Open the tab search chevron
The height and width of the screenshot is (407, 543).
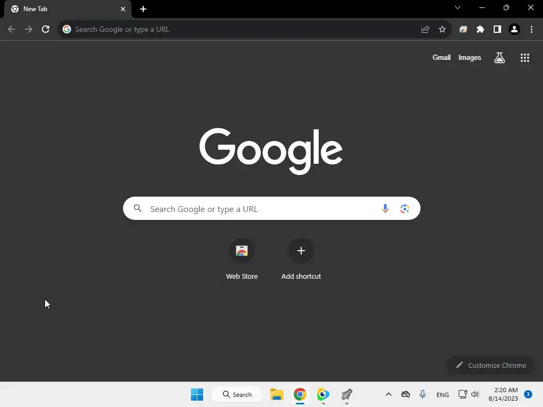pyautogui.click(x=458, y=7)
